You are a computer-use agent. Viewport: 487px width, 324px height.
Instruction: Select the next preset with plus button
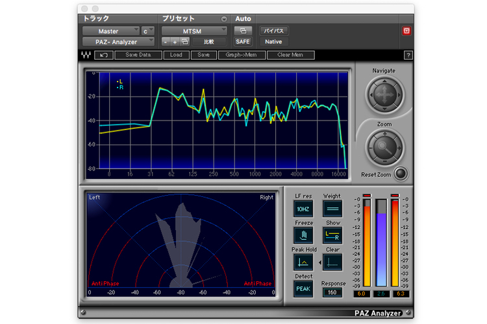click(x=175, y=41)
